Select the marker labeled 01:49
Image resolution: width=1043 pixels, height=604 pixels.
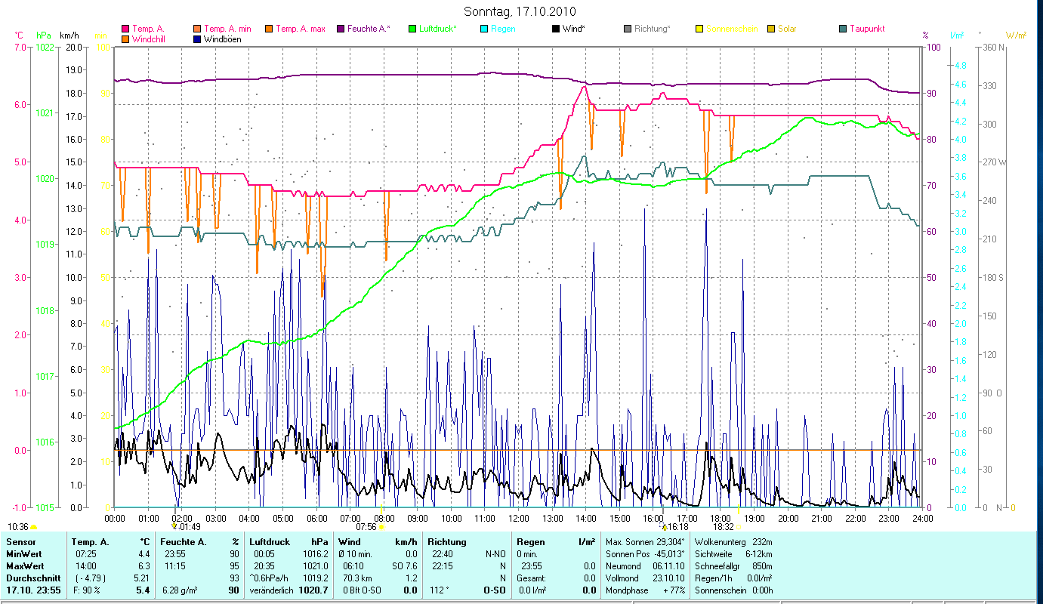coord(174,526)
